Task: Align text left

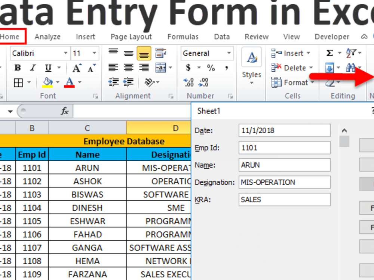Action: coord(113,68)
